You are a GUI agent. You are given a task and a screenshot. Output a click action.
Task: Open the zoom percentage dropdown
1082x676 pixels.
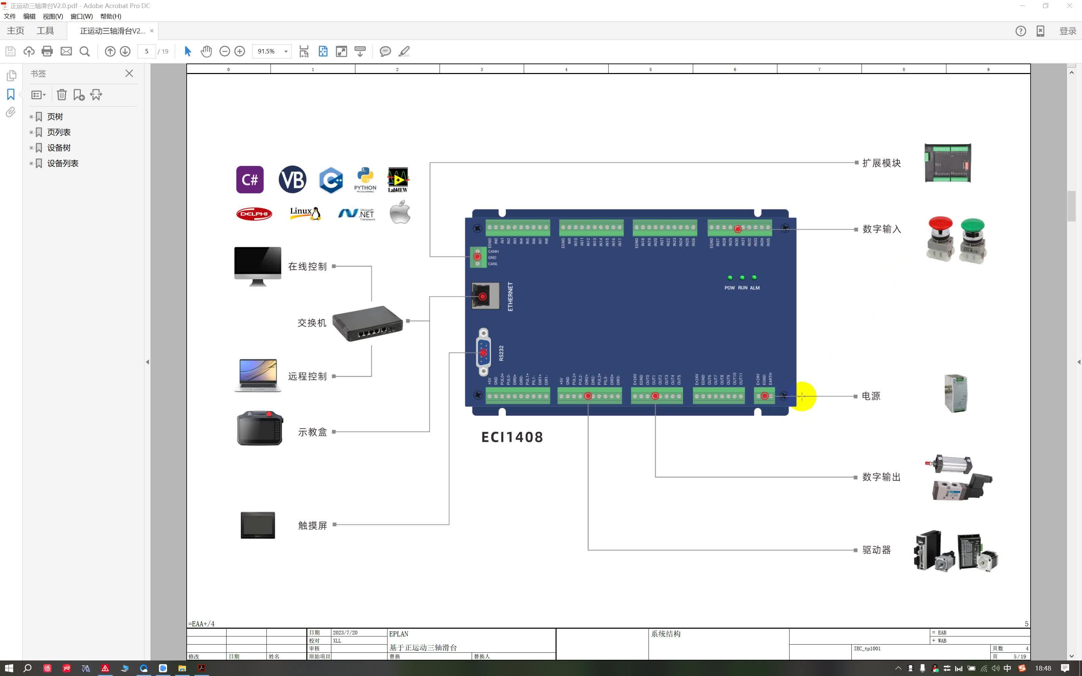pos(286,51)
